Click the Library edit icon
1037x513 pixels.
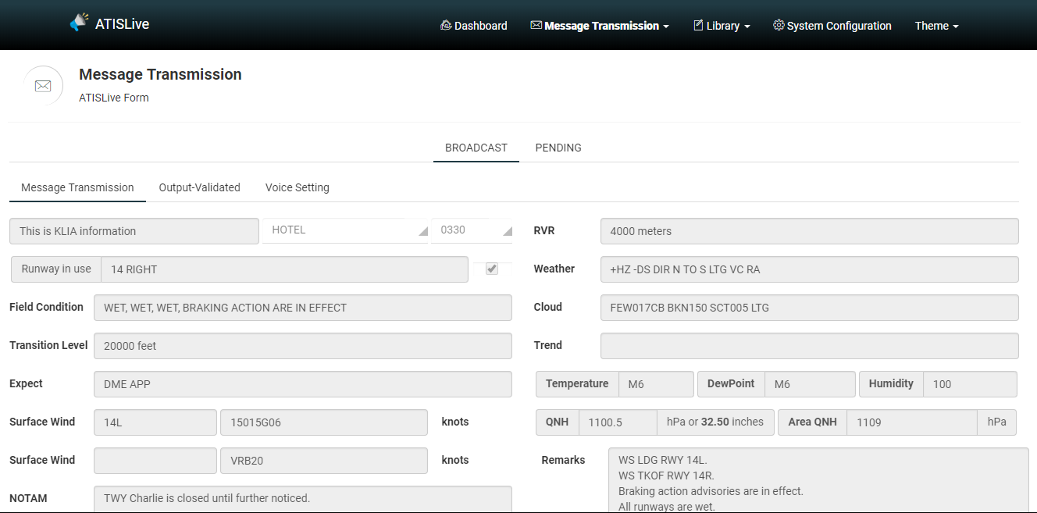pyautogui.click(x=698, y=25)
